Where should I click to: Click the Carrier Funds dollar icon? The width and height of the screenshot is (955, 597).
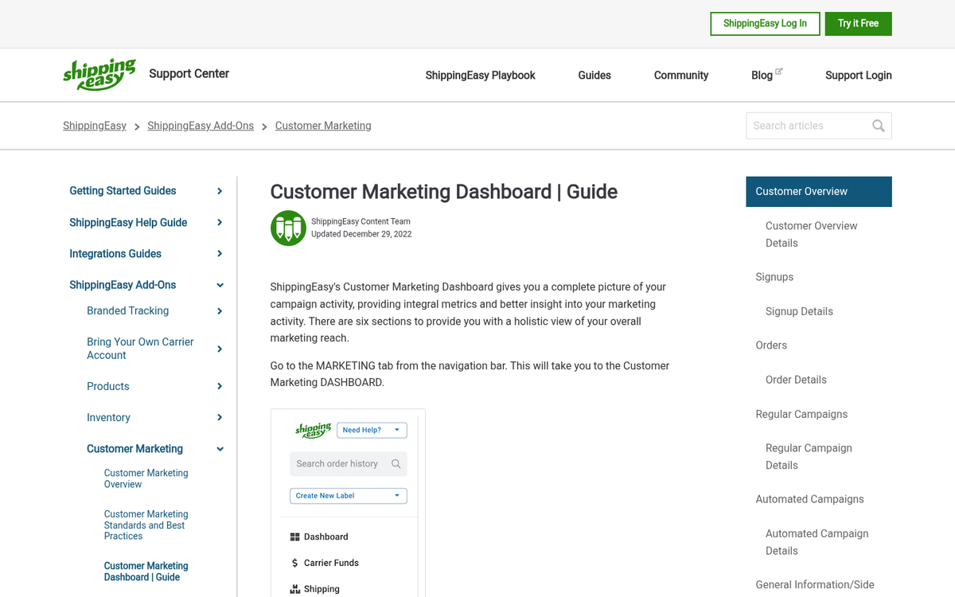click(x=295, y=563)
